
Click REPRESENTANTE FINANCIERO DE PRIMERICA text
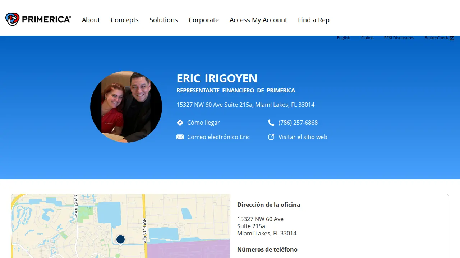[x=236, y=91]
